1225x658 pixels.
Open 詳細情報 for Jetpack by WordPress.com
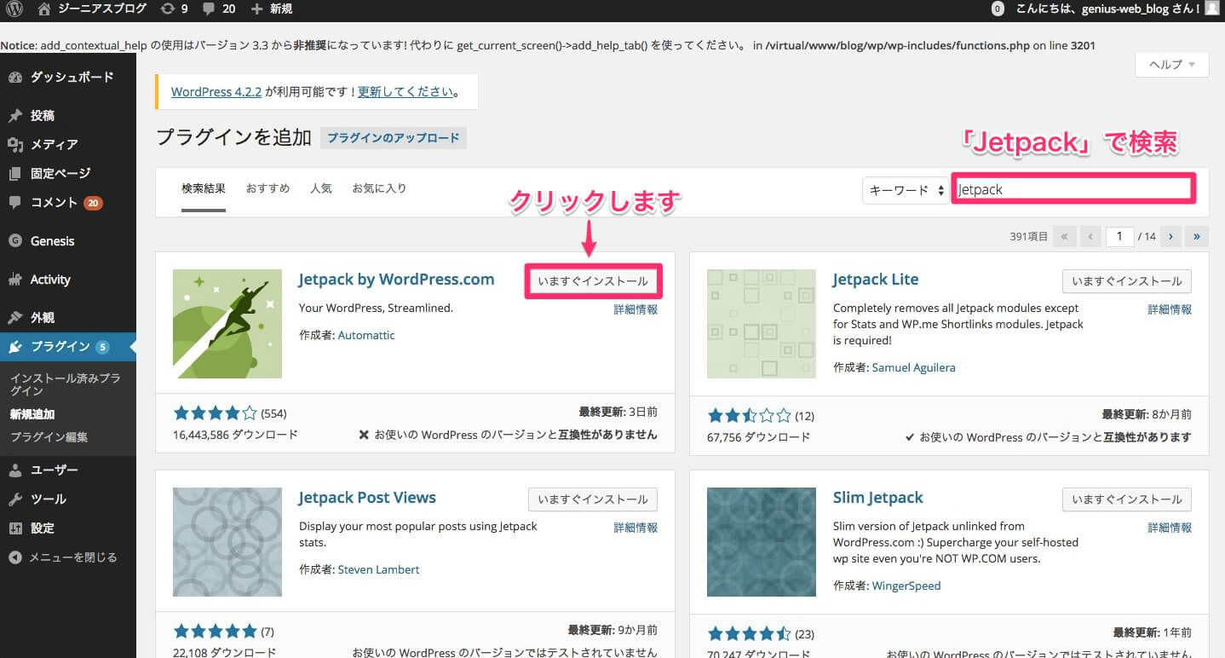tap(636, 309)
